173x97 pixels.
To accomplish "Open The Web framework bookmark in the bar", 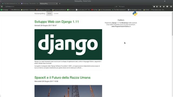I will point(119,10).
